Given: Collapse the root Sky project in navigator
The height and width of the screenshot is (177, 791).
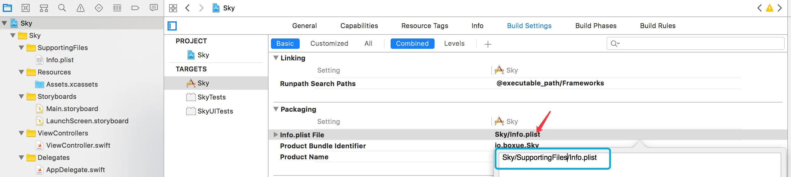Looking at the screenshot, I should click(x=4, y=23).
